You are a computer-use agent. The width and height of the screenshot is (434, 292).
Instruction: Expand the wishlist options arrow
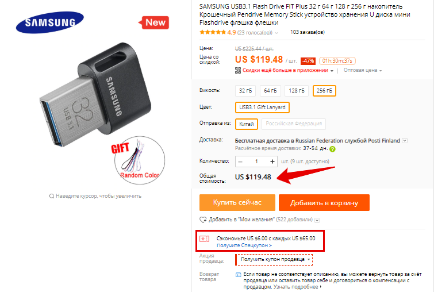(317, 220)
